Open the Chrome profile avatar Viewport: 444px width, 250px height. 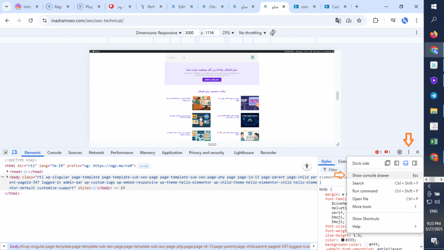click(405, 20)
